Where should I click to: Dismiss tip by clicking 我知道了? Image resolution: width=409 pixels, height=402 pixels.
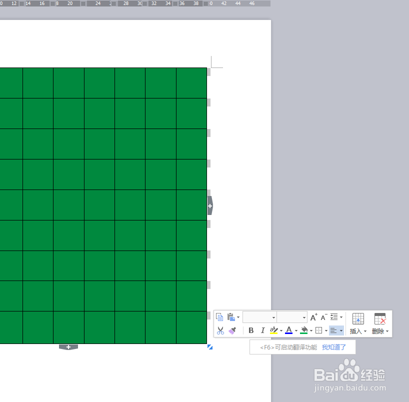pyautogui.click(x=334, y=347)
